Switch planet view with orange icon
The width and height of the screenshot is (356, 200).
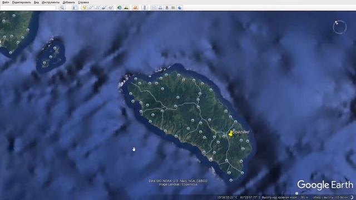pos(136,7)
